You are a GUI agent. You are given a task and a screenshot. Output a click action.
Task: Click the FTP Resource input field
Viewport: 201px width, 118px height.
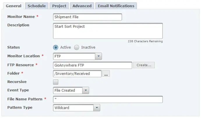93,65
